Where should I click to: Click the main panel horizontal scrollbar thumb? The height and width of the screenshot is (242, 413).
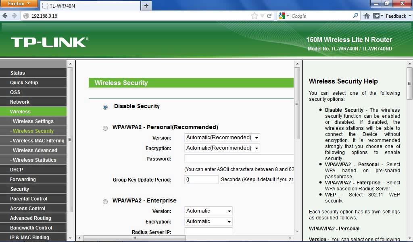pos(134,238)
